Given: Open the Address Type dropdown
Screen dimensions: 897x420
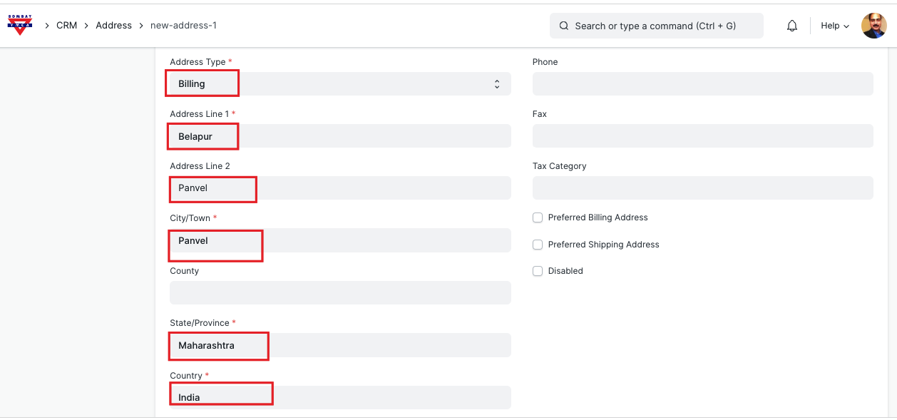Looking at the screenshot, I should [340, 83].
